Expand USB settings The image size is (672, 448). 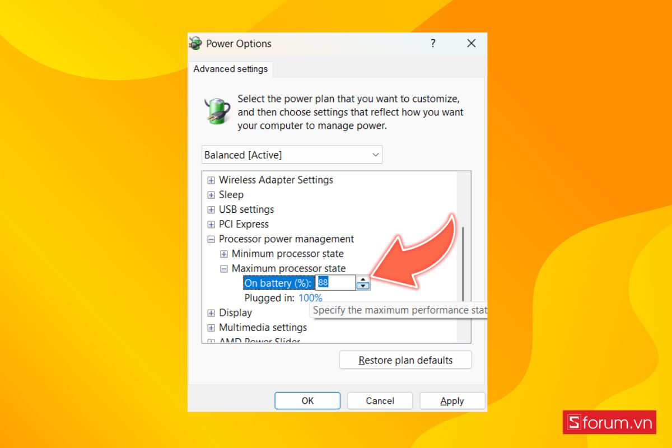click(x=211, y=209)
